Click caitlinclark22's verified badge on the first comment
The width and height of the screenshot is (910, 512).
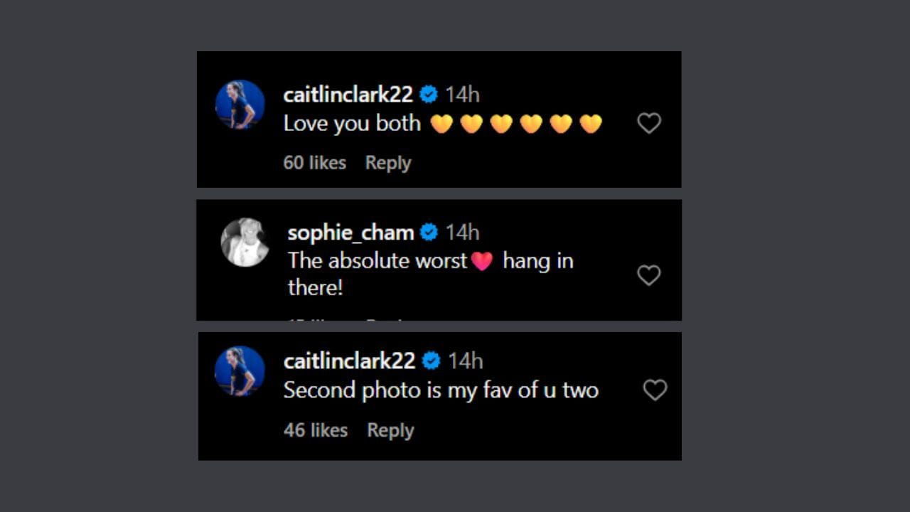tap(429, 94)
